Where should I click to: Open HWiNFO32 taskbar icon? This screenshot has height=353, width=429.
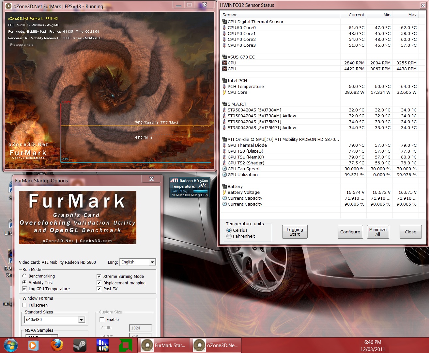pos(102,345)
